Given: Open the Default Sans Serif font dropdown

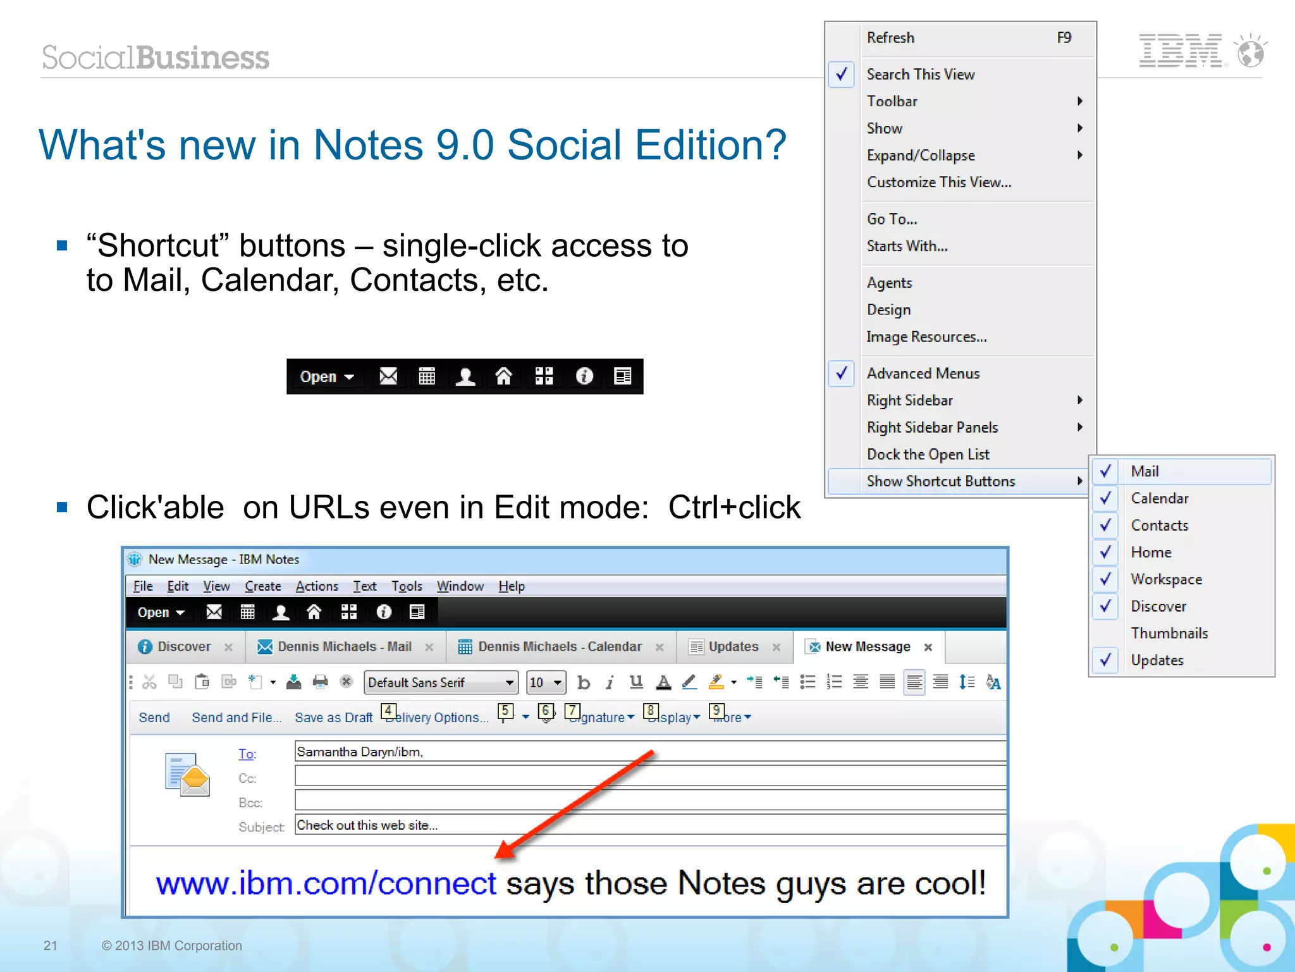Looking at the screenshot, I should tap(441, 683).
